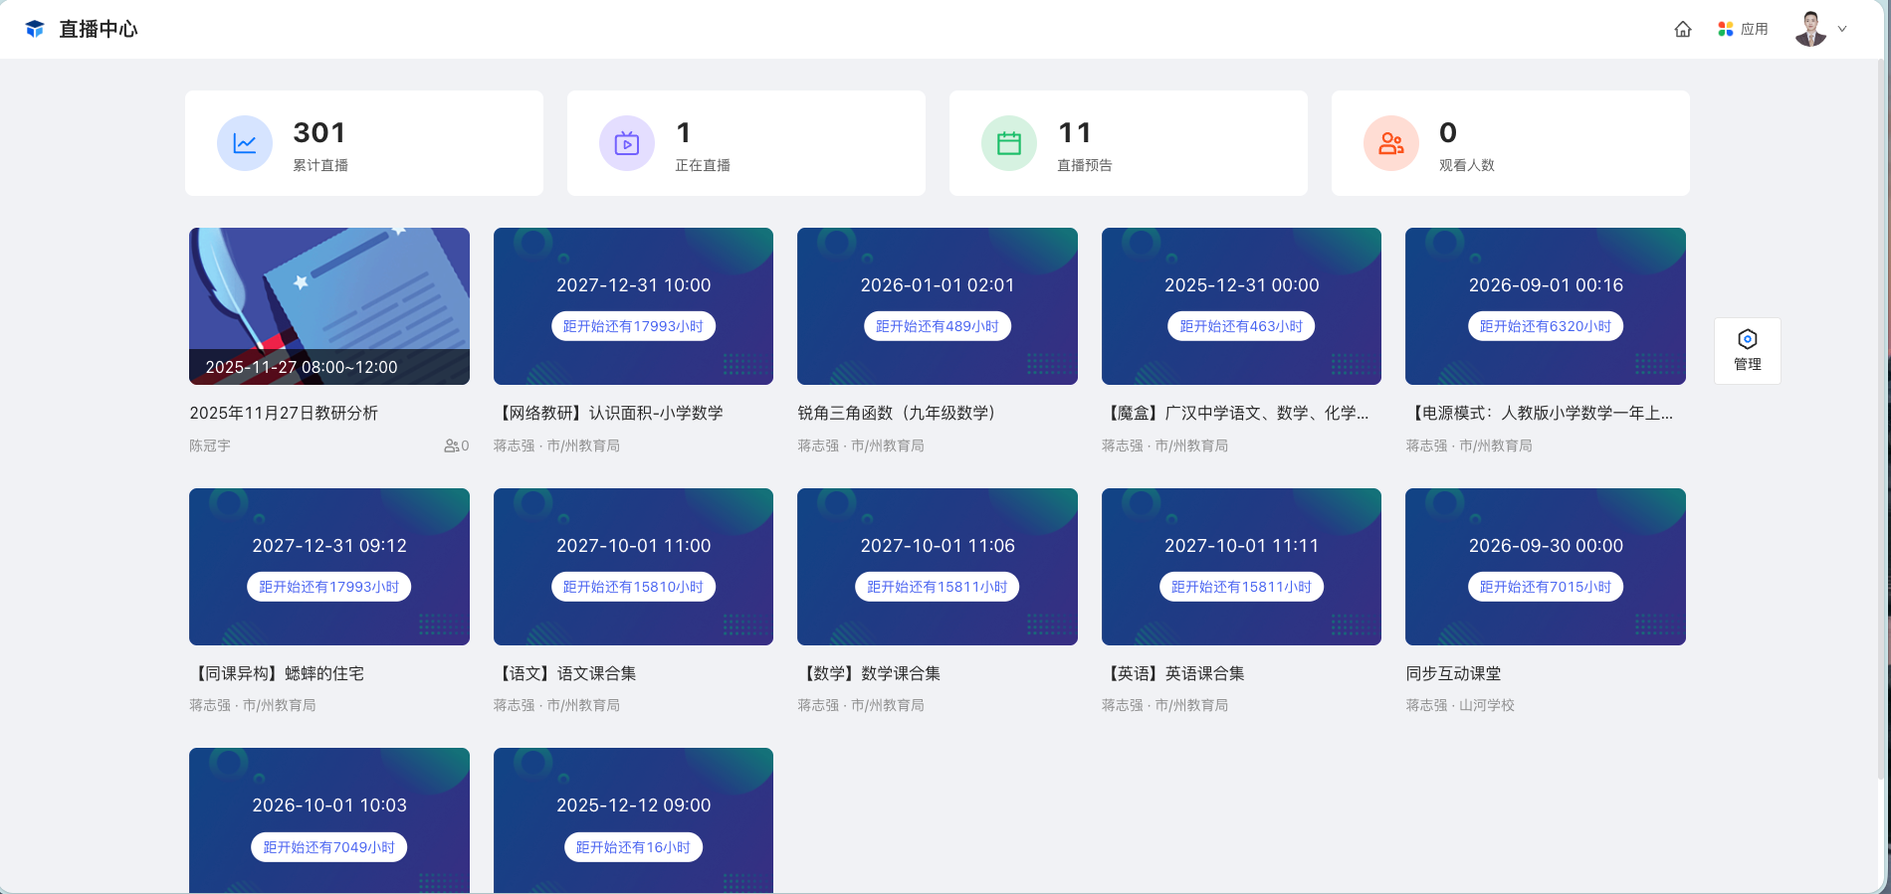
Task: Click the 管理 hexagon settings icon
Action: click(1747, 339)
